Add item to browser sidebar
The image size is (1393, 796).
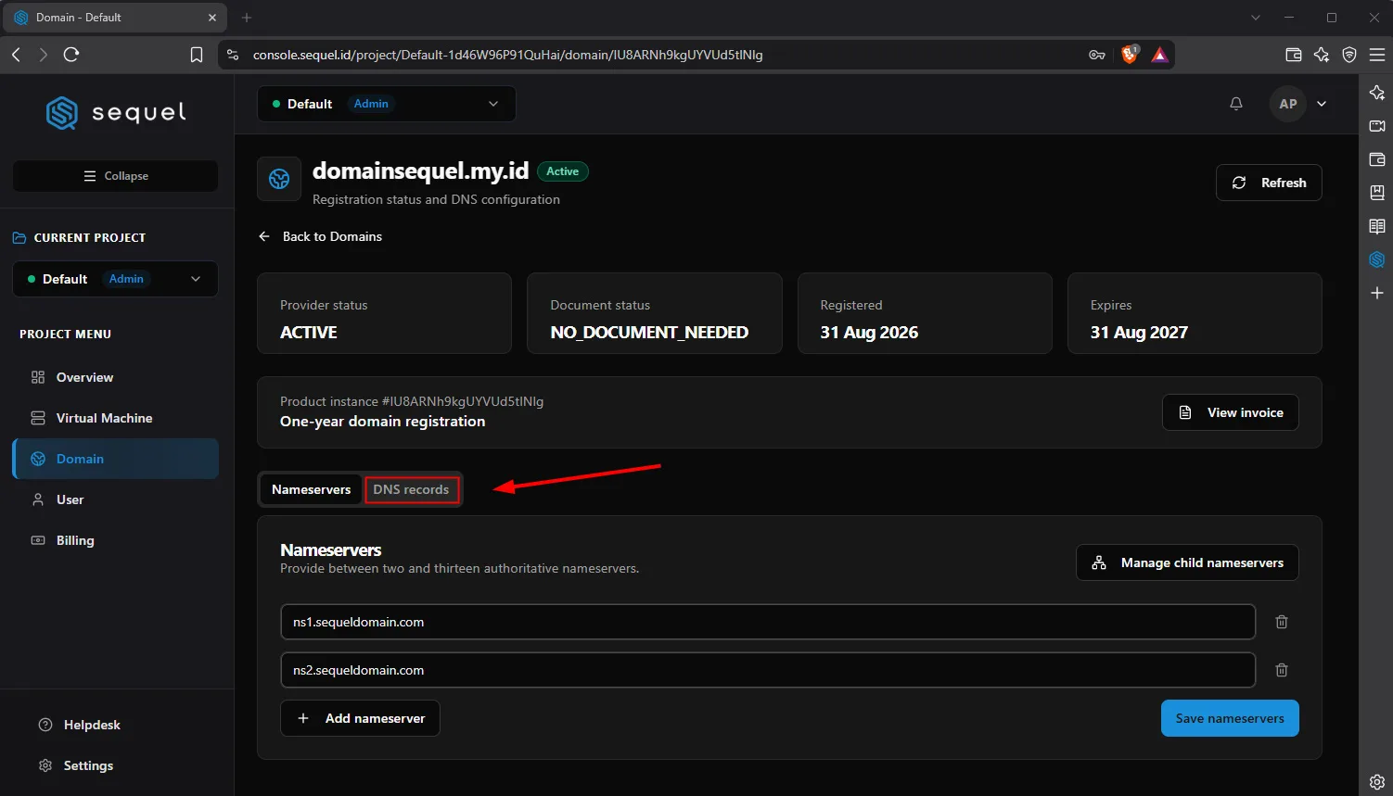[1377, 293]
